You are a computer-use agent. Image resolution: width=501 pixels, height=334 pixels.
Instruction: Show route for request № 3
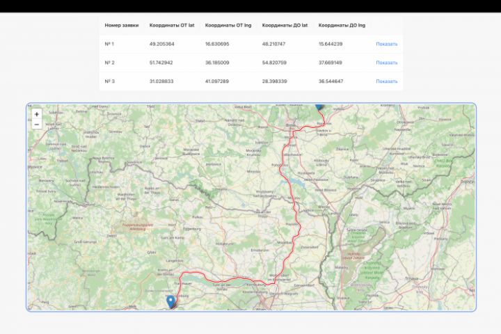coord(387,81)
